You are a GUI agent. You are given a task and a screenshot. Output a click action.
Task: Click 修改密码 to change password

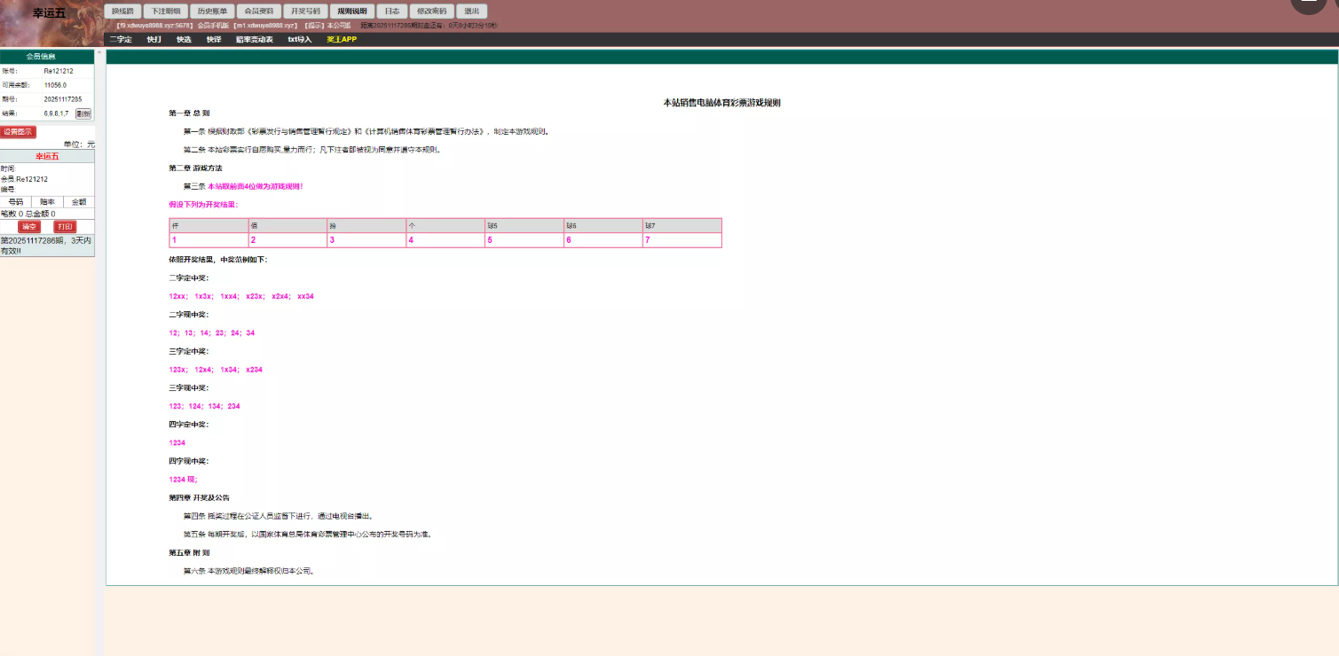432,12
